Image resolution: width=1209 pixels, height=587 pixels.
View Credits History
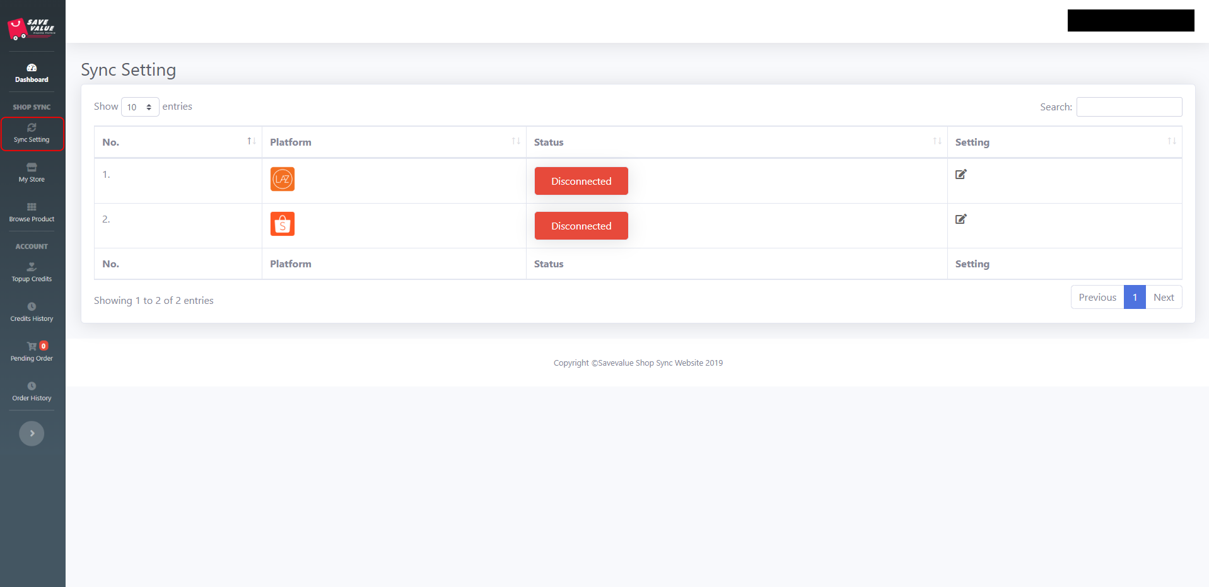pyautogui.click(x=32, y=312)
